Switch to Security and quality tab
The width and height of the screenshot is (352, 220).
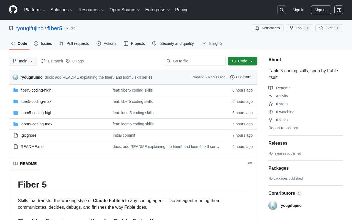[x=173, y=43]
